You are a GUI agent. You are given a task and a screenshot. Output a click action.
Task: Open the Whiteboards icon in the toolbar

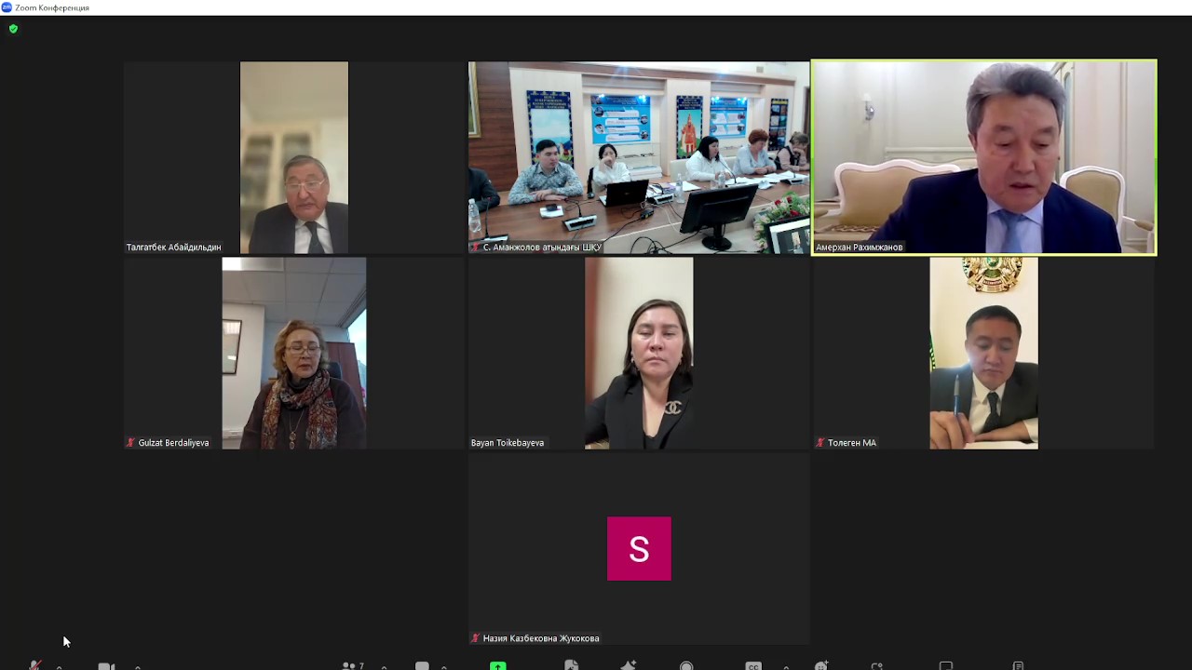coord(946,665)
